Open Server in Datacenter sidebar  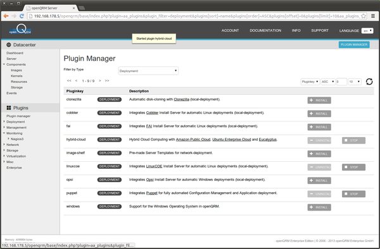pyautogui.click(x=11, y=59)
